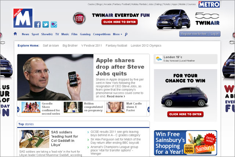This screenshot has width=235, height=157.
Task: Click banner's Click Here To Enter button
Action: click(119, 22)
